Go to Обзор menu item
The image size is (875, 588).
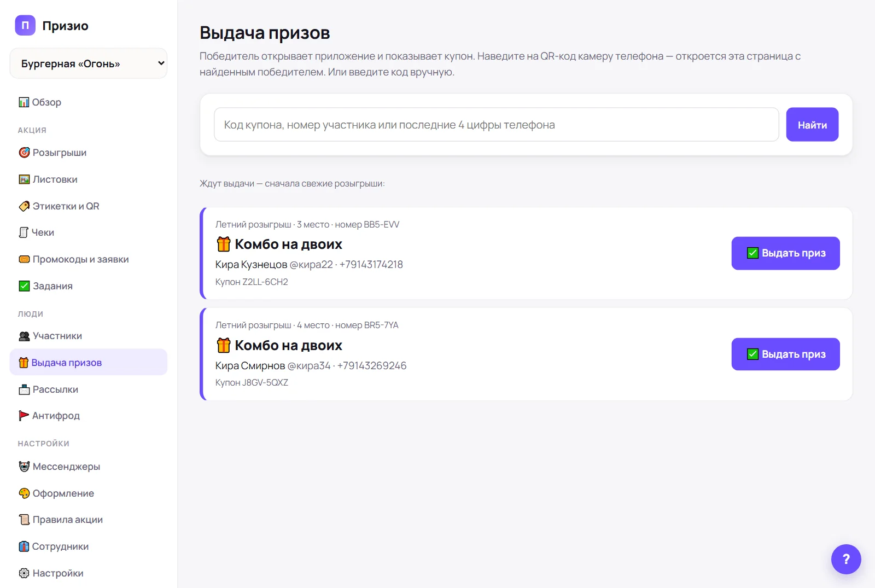(89, 102)
